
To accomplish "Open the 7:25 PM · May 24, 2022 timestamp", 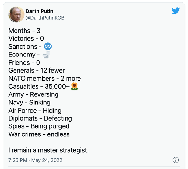I will coord(35,160).
